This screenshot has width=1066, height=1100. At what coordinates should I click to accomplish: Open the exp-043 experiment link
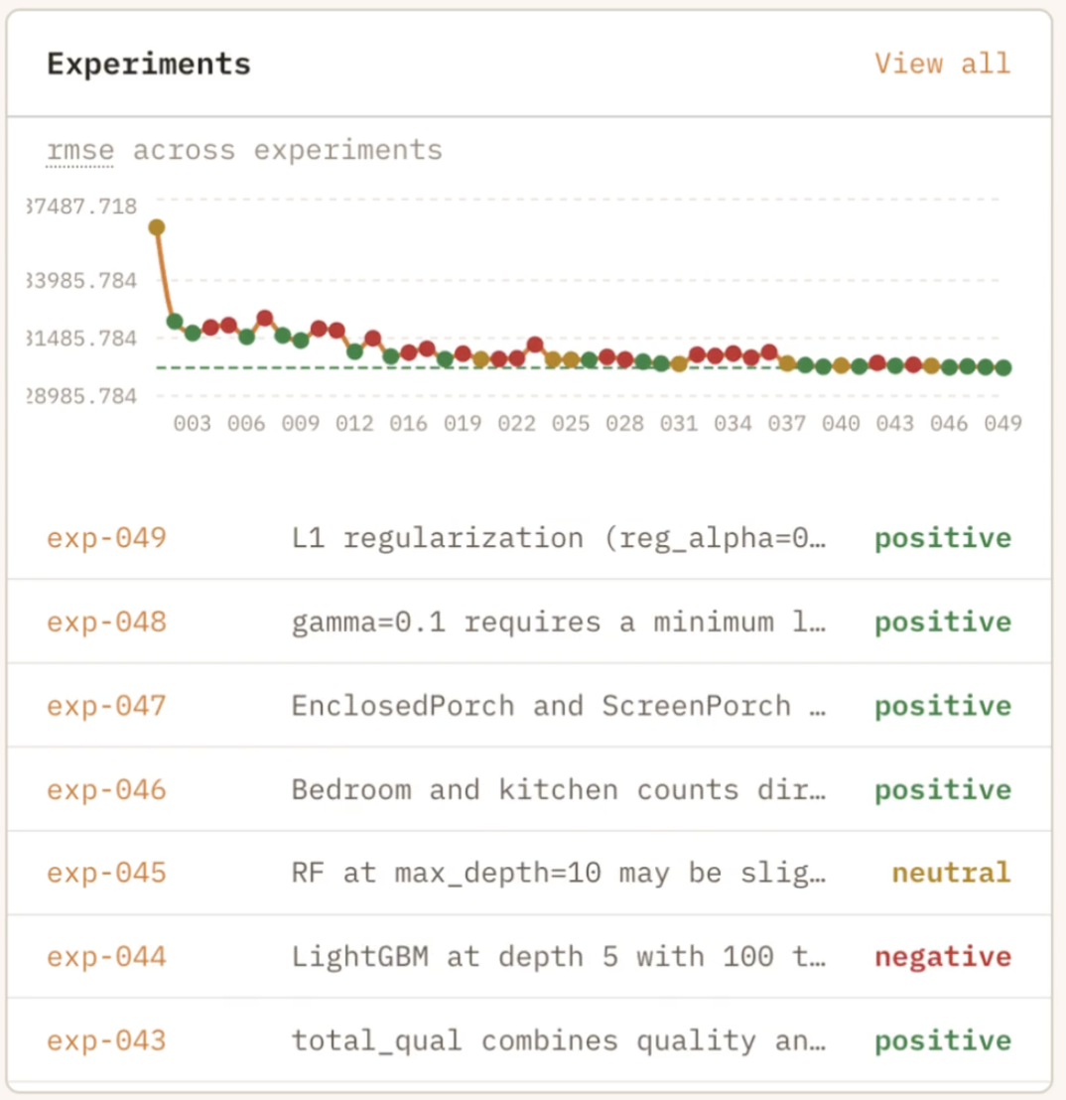pyautogui.click(x=106, y=1041)
